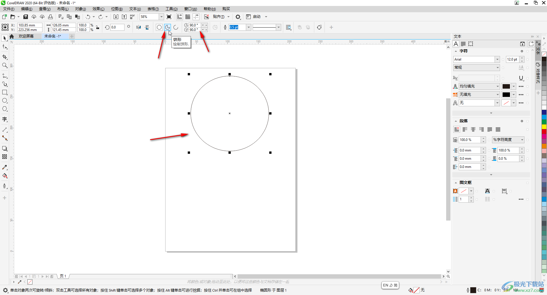Screen dimensions: 547x295
Task: Pick the Rectangle tool
Action: pos(5,92)
